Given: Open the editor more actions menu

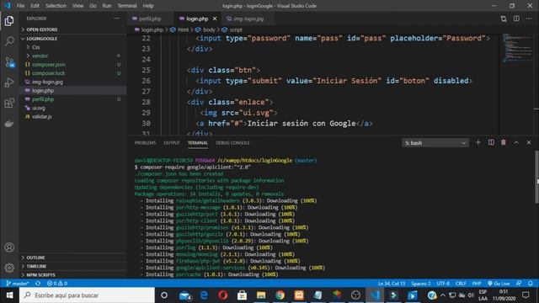Looking at the screenshot, I should pos(529,19).
